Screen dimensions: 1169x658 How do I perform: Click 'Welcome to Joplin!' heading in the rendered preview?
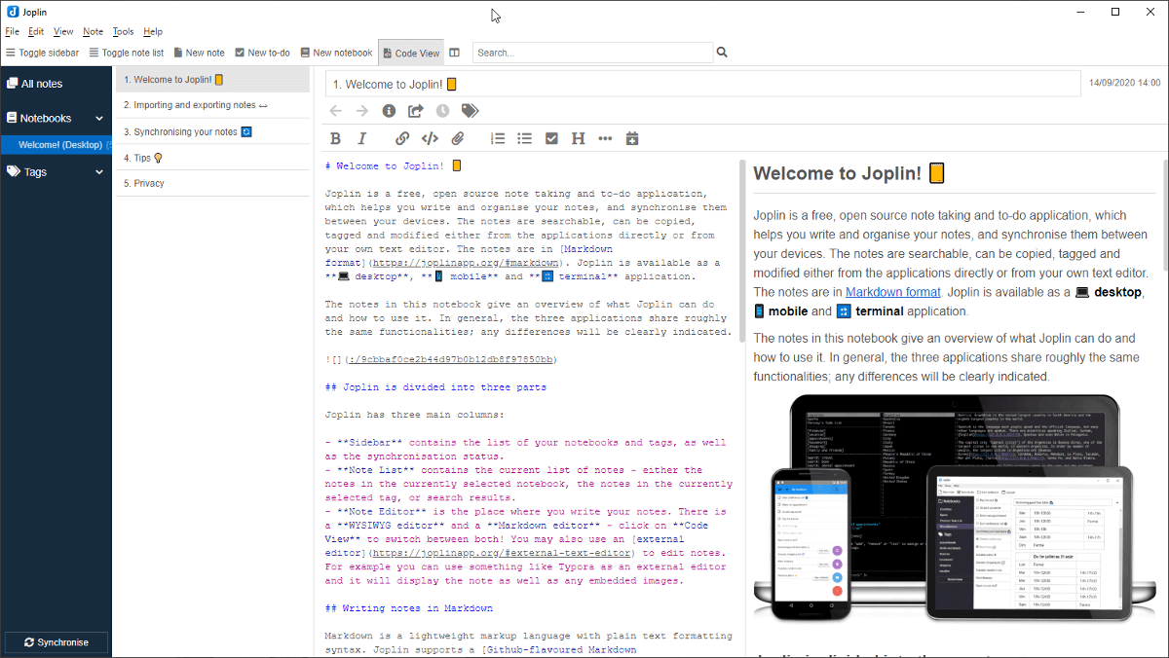pos(848,174)
